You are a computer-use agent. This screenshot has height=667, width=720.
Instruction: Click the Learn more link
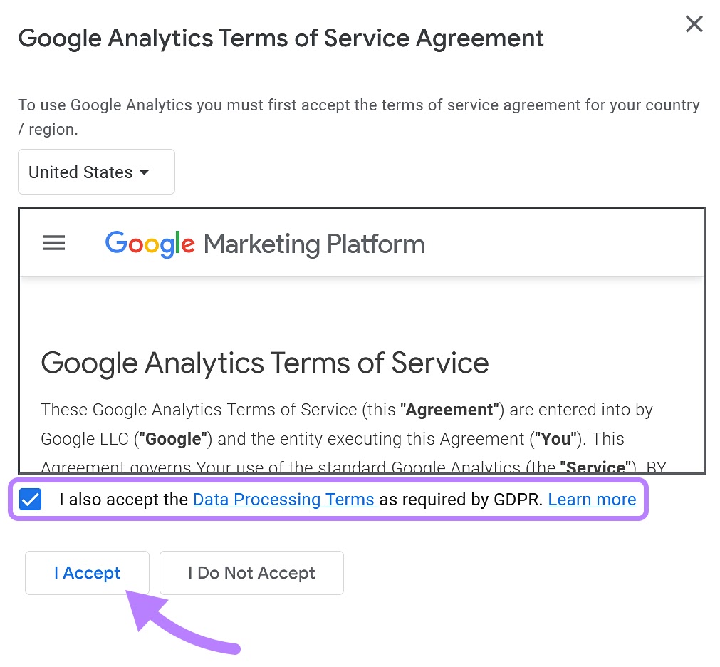coord(592,499)
